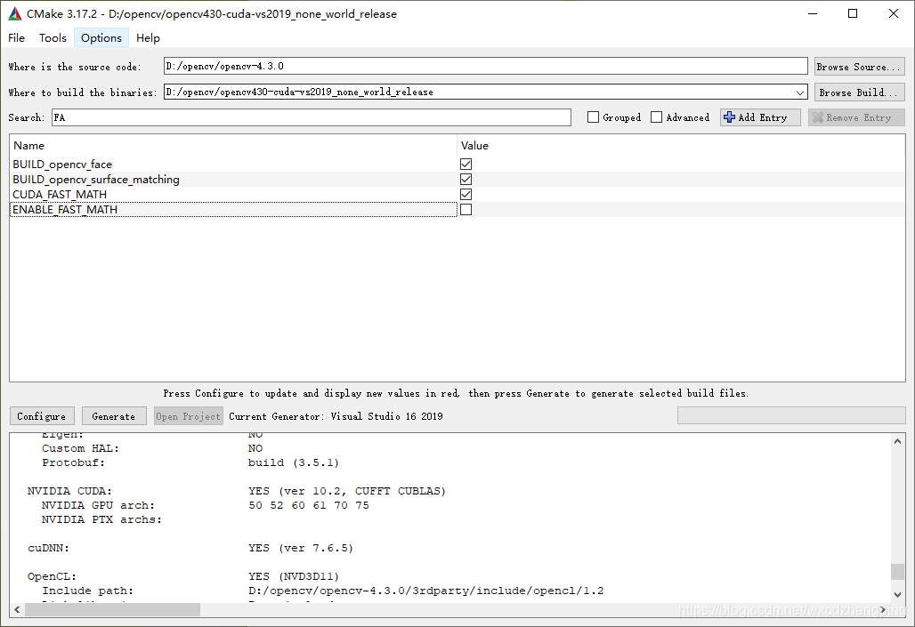This screenshot has height=627, width=915.
Task: Click the Name column header
Action: pos(233,146)
